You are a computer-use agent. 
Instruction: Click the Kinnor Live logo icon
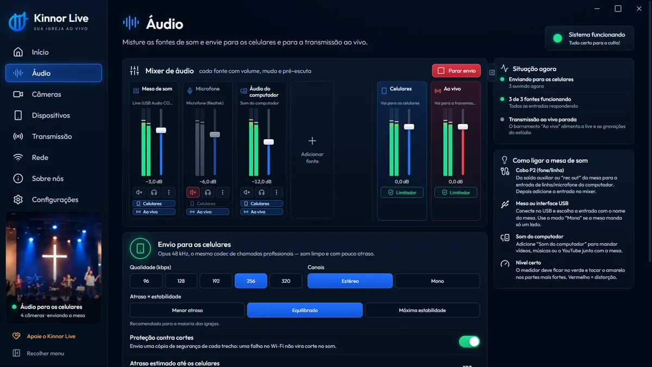pos(18,22)
